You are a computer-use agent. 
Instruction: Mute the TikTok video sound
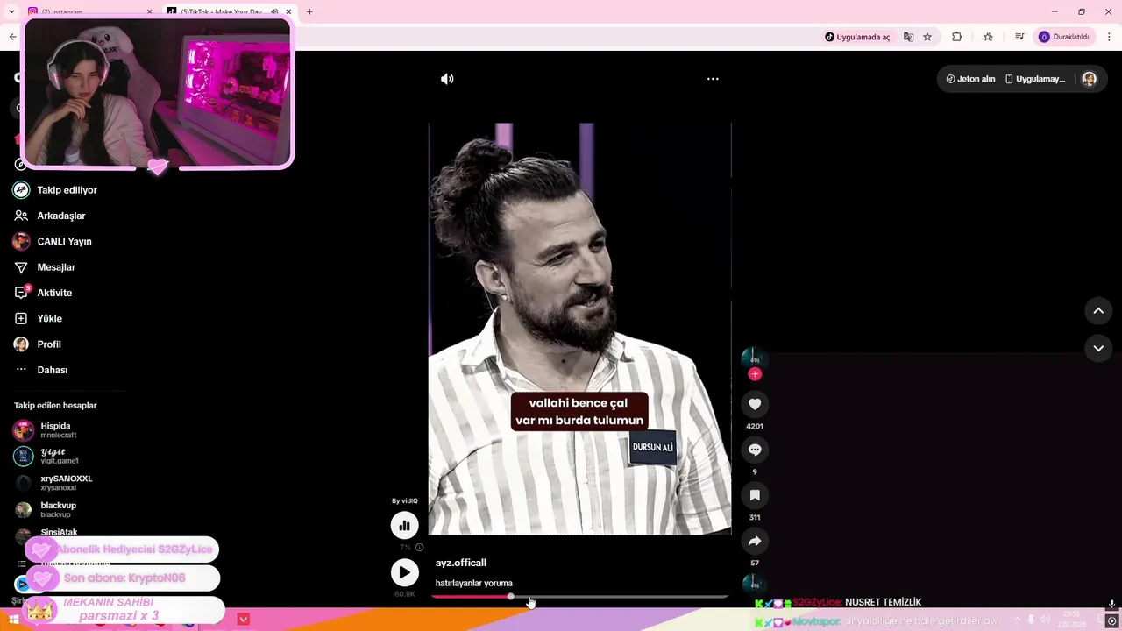point(447,79)
